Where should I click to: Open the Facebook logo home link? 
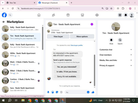(x=4, y=15)
